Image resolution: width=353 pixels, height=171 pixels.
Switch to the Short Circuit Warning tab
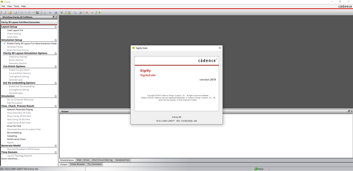point(102,160)
